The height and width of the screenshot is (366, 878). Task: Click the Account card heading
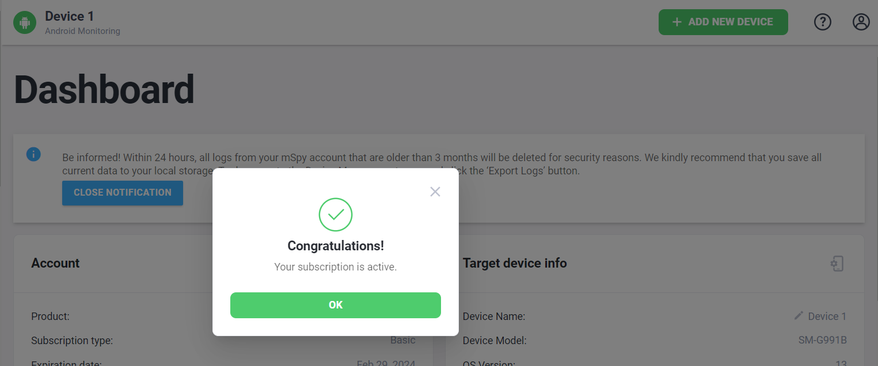pyautogui.click(x=55, y=263)
